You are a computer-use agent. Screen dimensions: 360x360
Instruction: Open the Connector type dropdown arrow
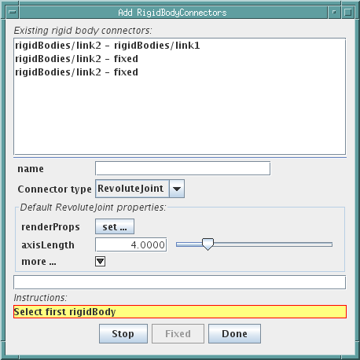coord(177,189)
